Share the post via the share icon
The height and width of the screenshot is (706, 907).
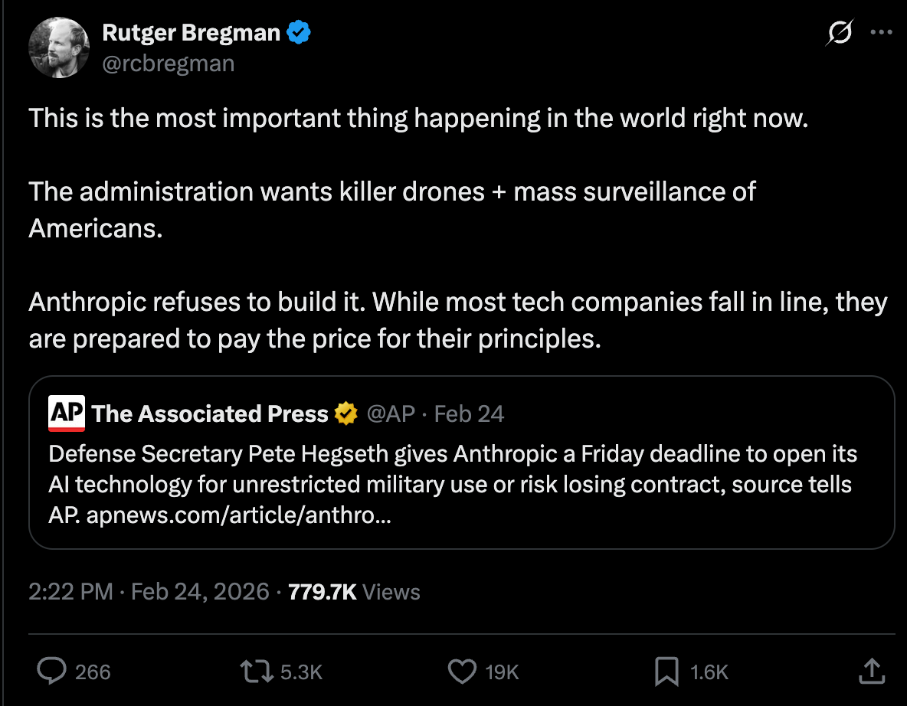[871, 671]
